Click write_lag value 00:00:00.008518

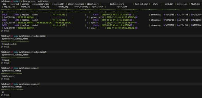pyautogui.click(x=26, y=28)
